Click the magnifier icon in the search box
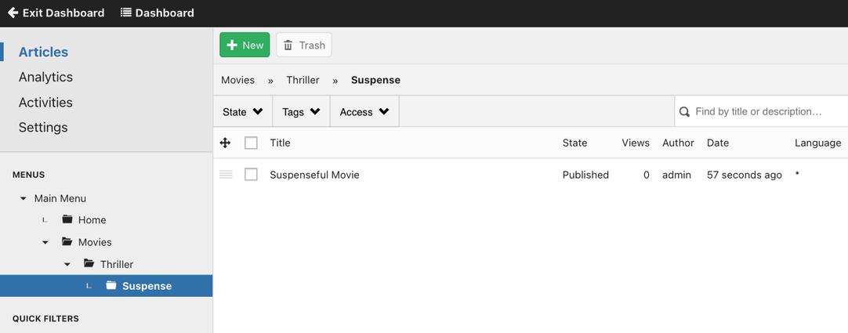The image size is (848, 333). [x=684, y=112]
